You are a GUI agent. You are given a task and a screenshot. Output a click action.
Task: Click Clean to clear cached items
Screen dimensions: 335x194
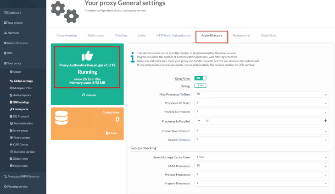111,133
